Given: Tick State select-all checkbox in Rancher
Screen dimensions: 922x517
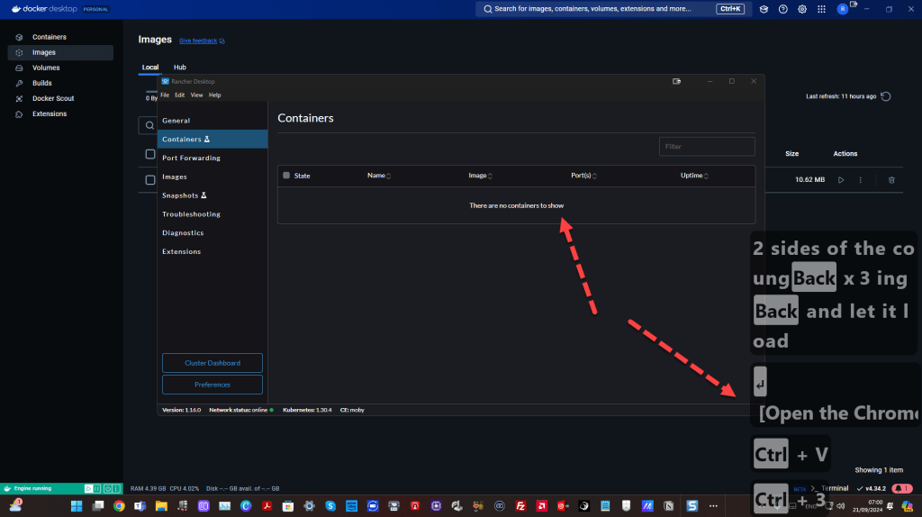Looking at the screenshot, I should tap(286, 176).
